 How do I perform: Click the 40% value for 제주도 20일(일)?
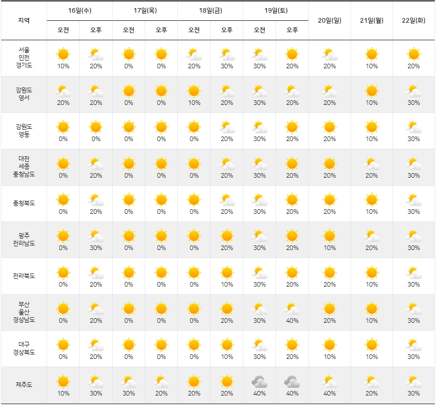pos(330,394)
